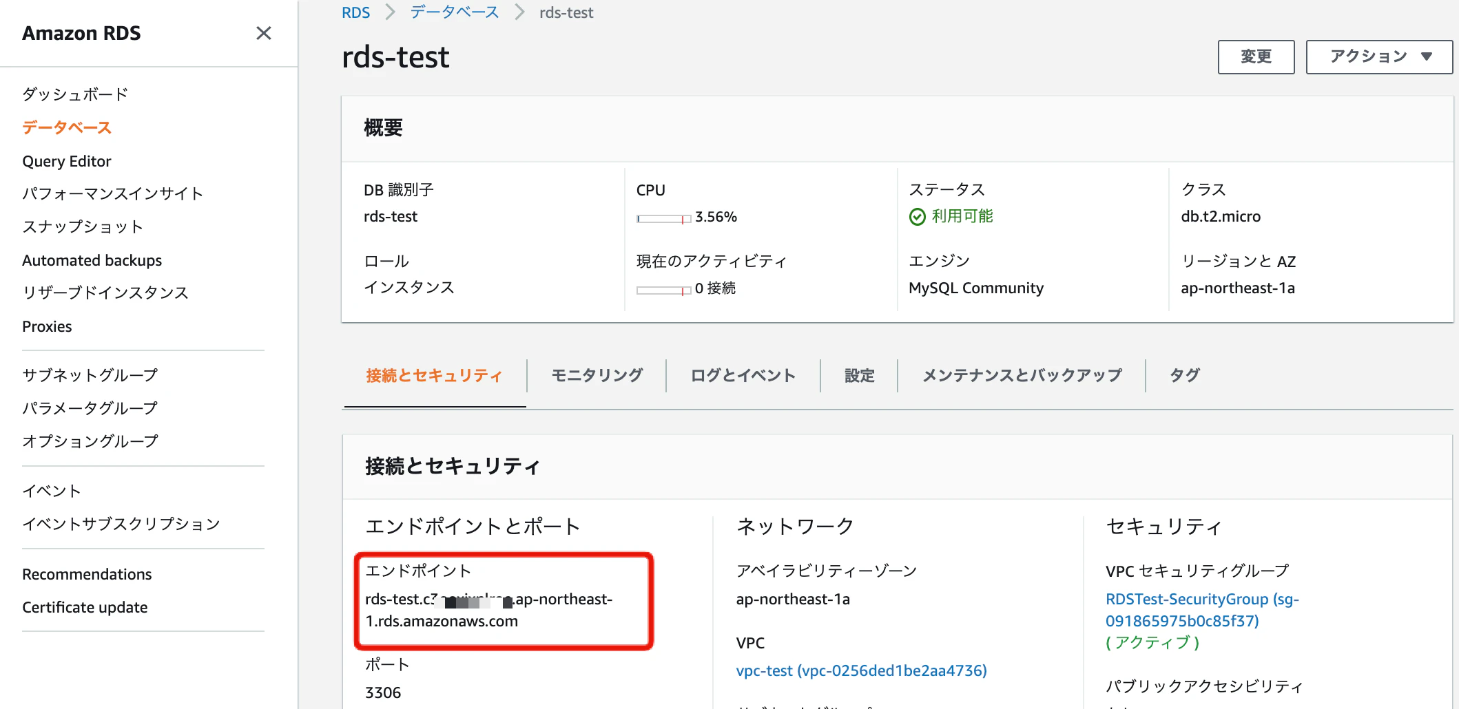Viewport: 1459px width, 709px height.
Task: Click the CPU usage bar at 3.56%
Action: [663, 219]
